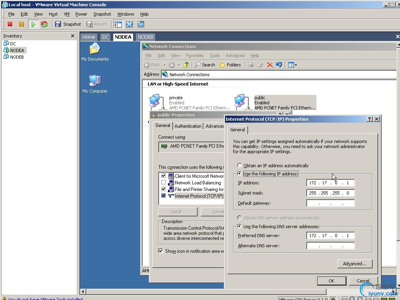Click the red Stop power button
Viewport: 400px width, 300px height.
(10, 24)
